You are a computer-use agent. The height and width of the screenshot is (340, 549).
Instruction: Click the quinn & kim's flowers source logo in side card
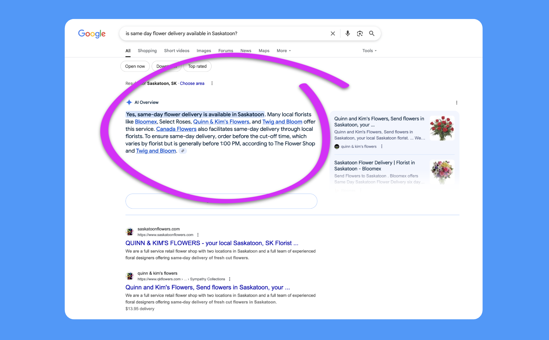(337, 146)
